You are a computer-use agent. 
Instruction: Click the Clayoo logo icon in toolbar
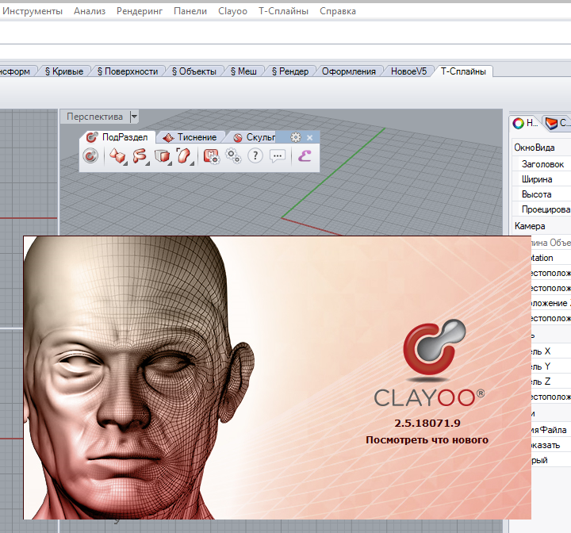tap(91, 156)
